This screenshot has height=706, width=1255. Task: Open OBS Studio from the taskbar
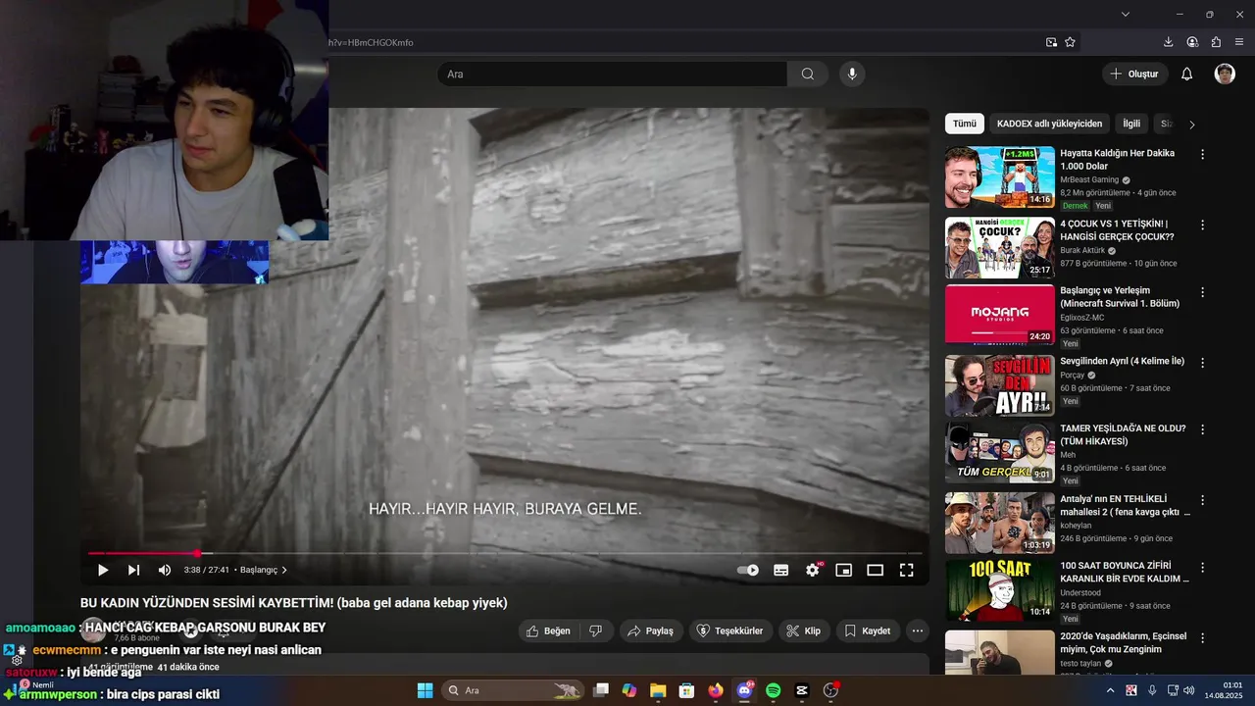coord(830,690)
